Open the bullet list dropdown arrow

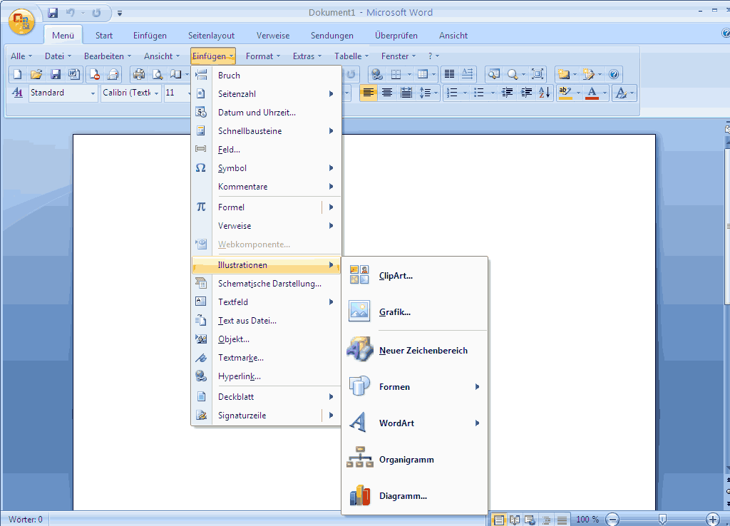(x=493, y=93)
